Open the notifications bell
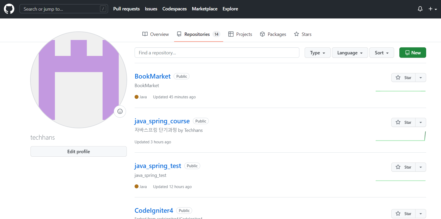Viewport: 441px width, 219px height. coord(420,9)
